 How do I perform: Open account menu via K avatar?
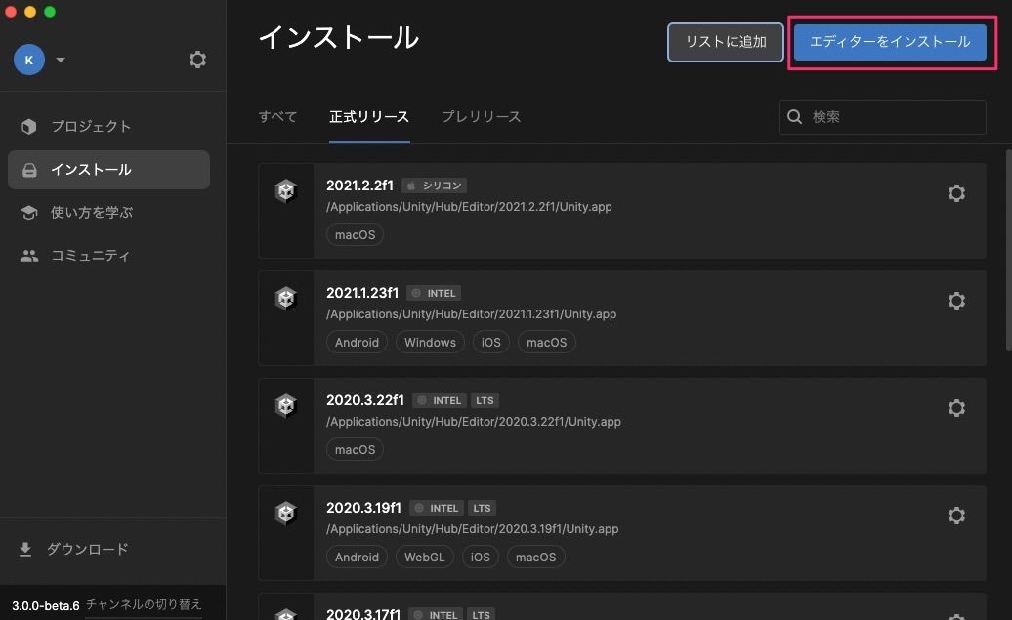pyautogui.click(x=29, y=60)
